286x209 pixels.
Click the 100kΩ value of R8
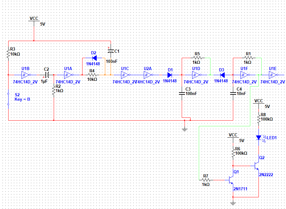pyautogui.click(x=267, y=119)
